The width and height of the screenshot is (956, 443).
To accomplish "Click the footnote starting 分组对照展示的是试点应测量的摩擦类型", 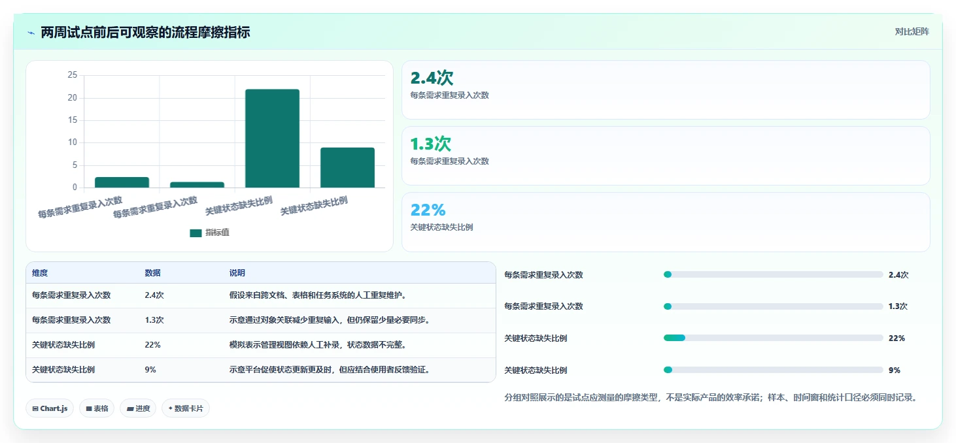I will (x=711, y=397).
